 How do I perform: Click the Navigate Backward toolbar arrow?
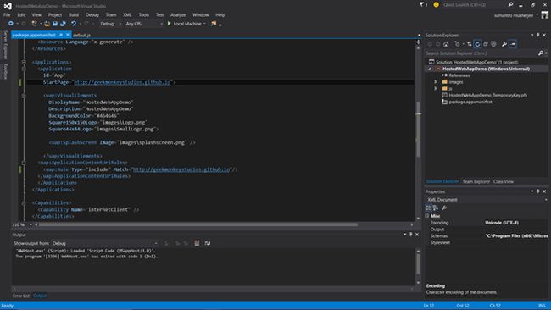coord(11,24)
